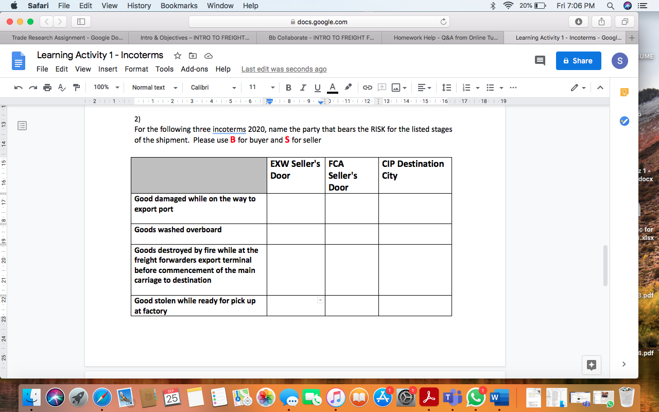659x412 pixels.
Task: Open the Explore button at bottom right
Action: coord(591,365)
